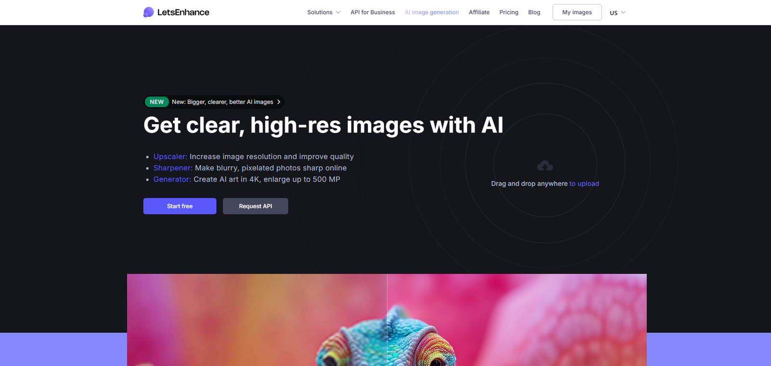This screenshot has height=366, width=771.
Task: Click the 'to upload' link
Action: 584,183
